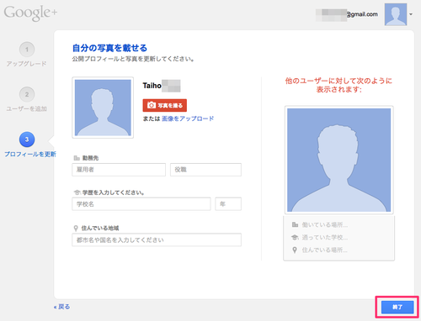This screenshot has height=321, width=421.
Task: Click the 住んでいる場所 preview row
Action: point(320,250)
